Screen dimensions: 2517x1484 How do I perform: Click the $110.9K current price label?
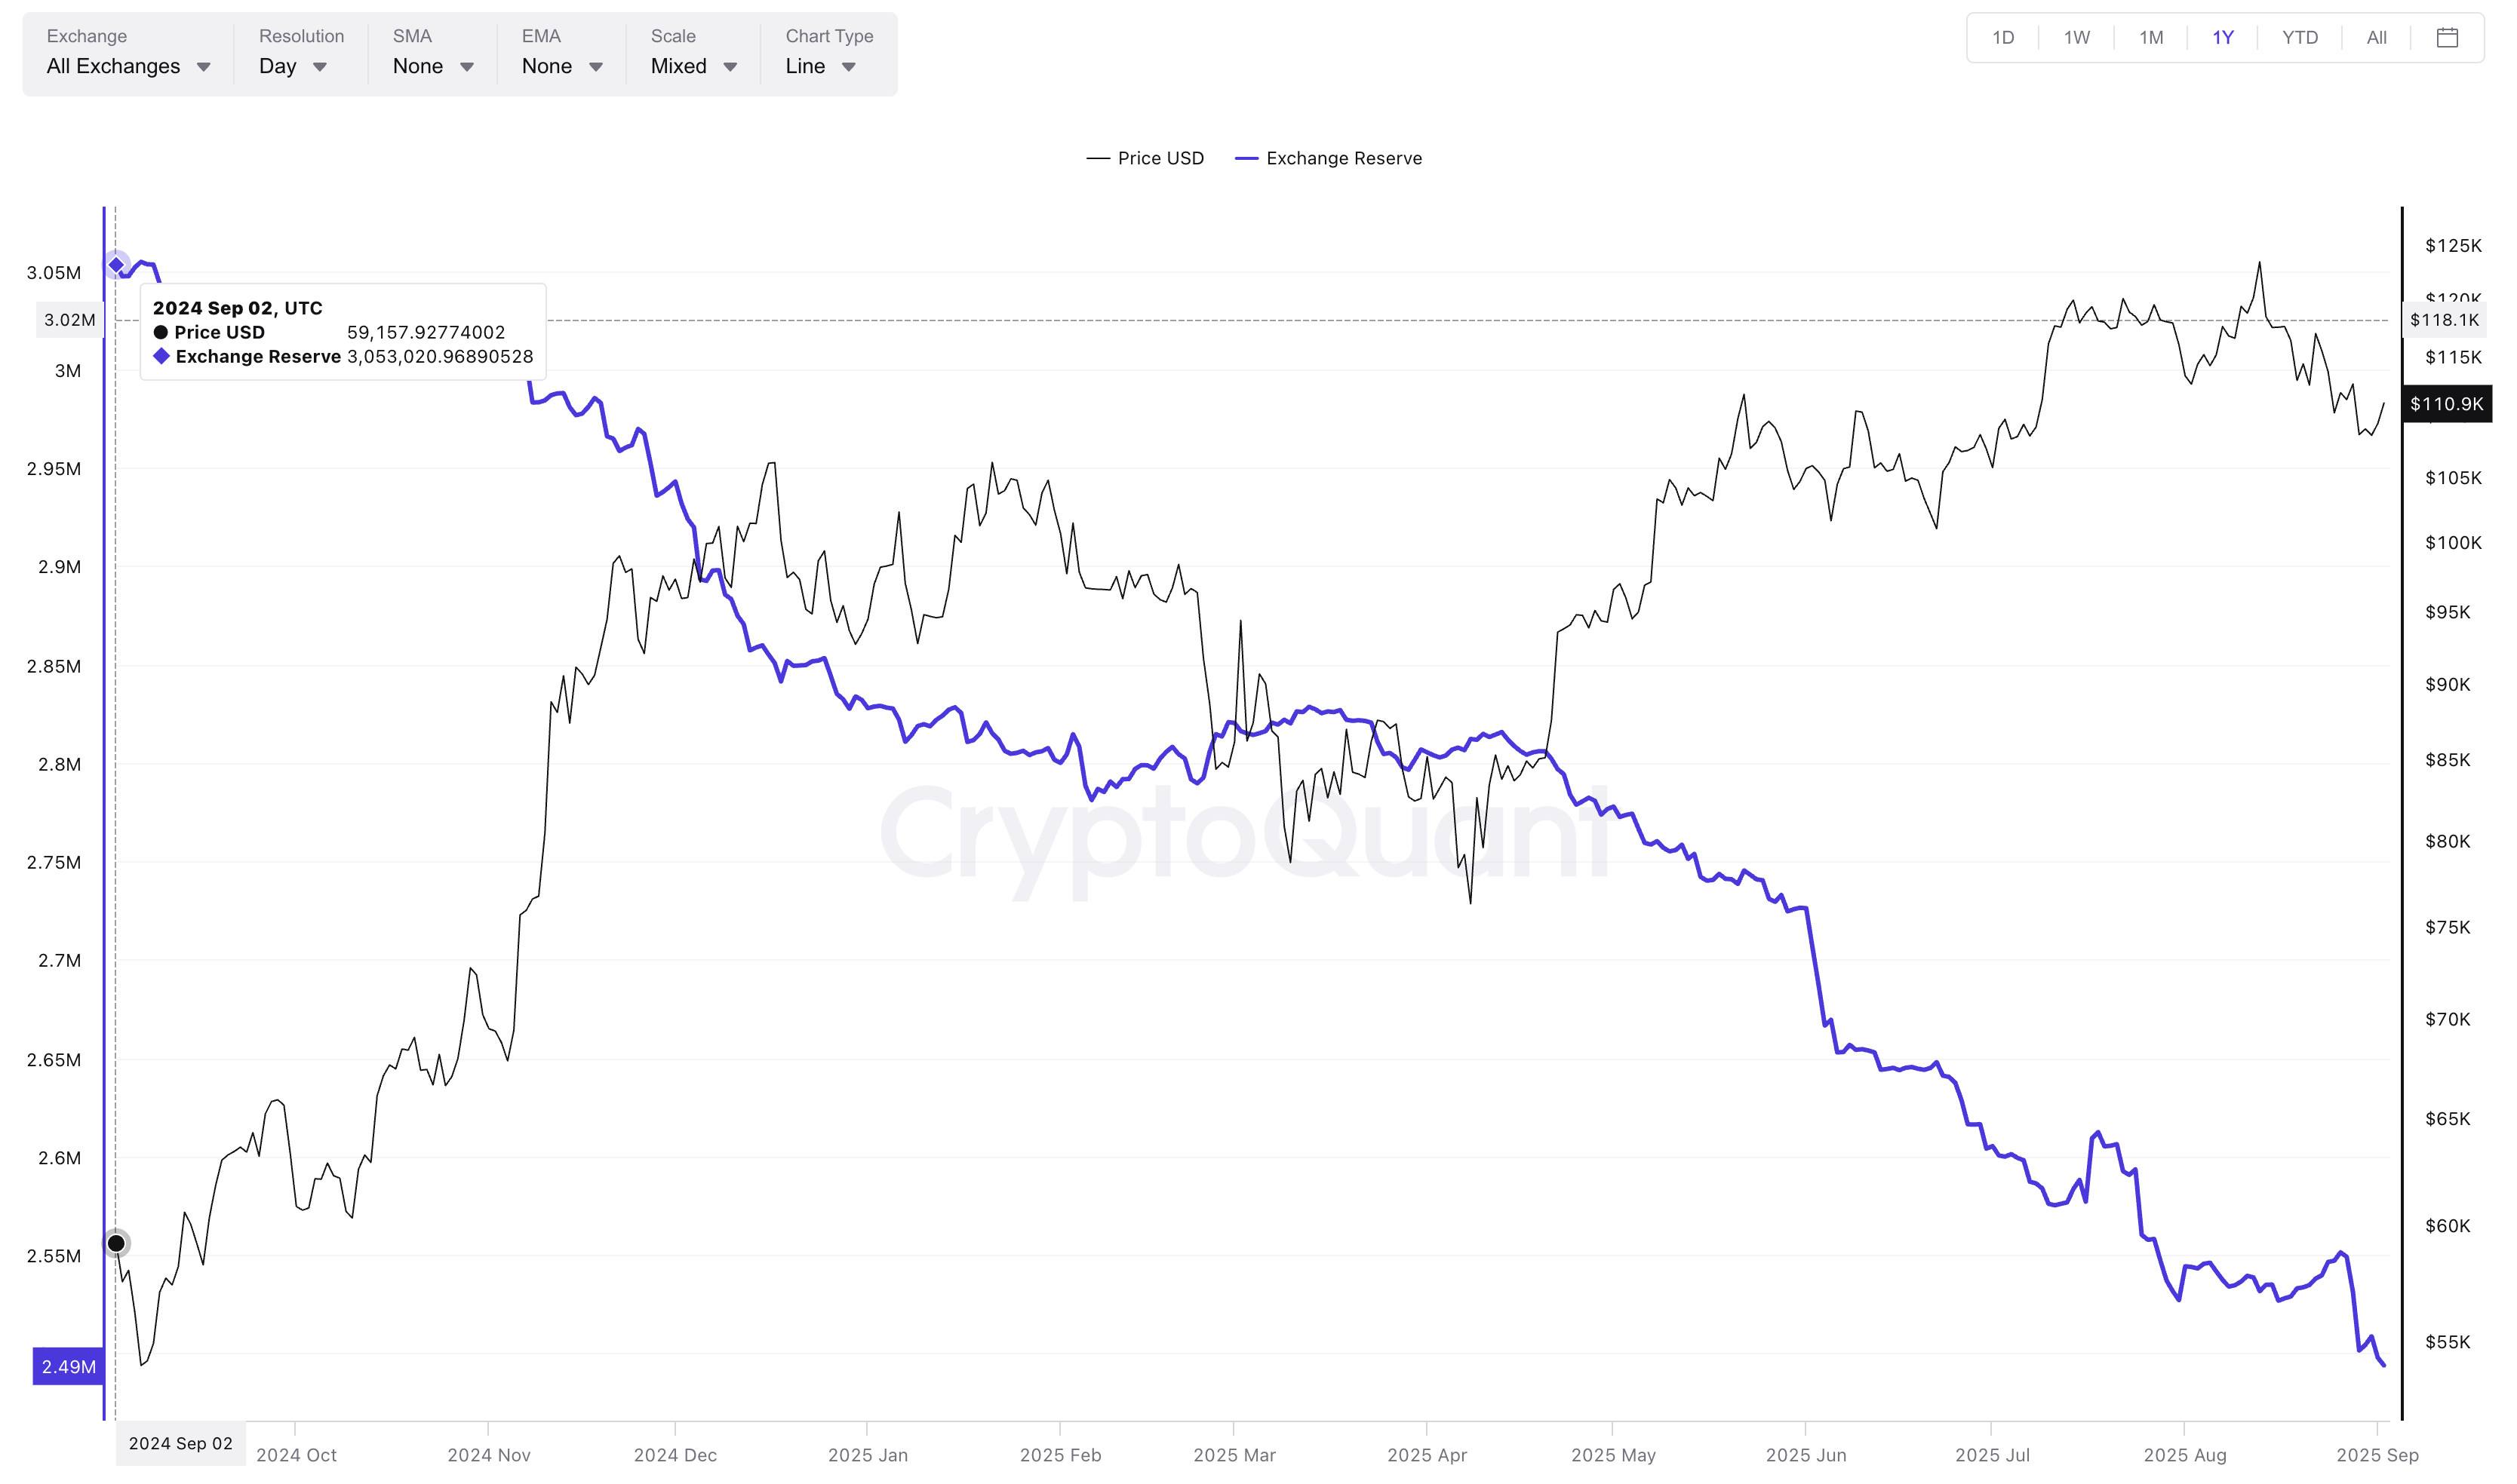(x=2445, y=404)
